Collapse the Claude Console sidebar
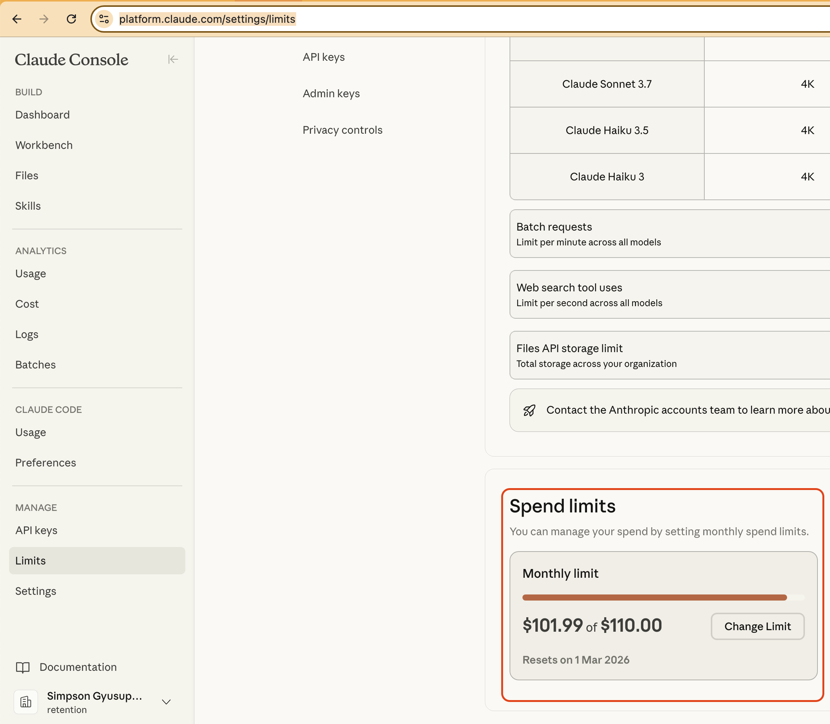830x724 pixels. [x=173, y=59]
